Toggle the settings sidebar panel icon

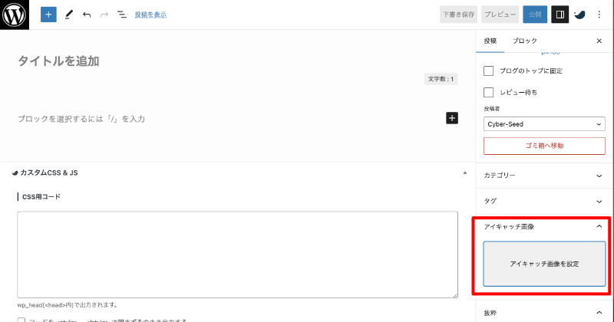(560, 15)
